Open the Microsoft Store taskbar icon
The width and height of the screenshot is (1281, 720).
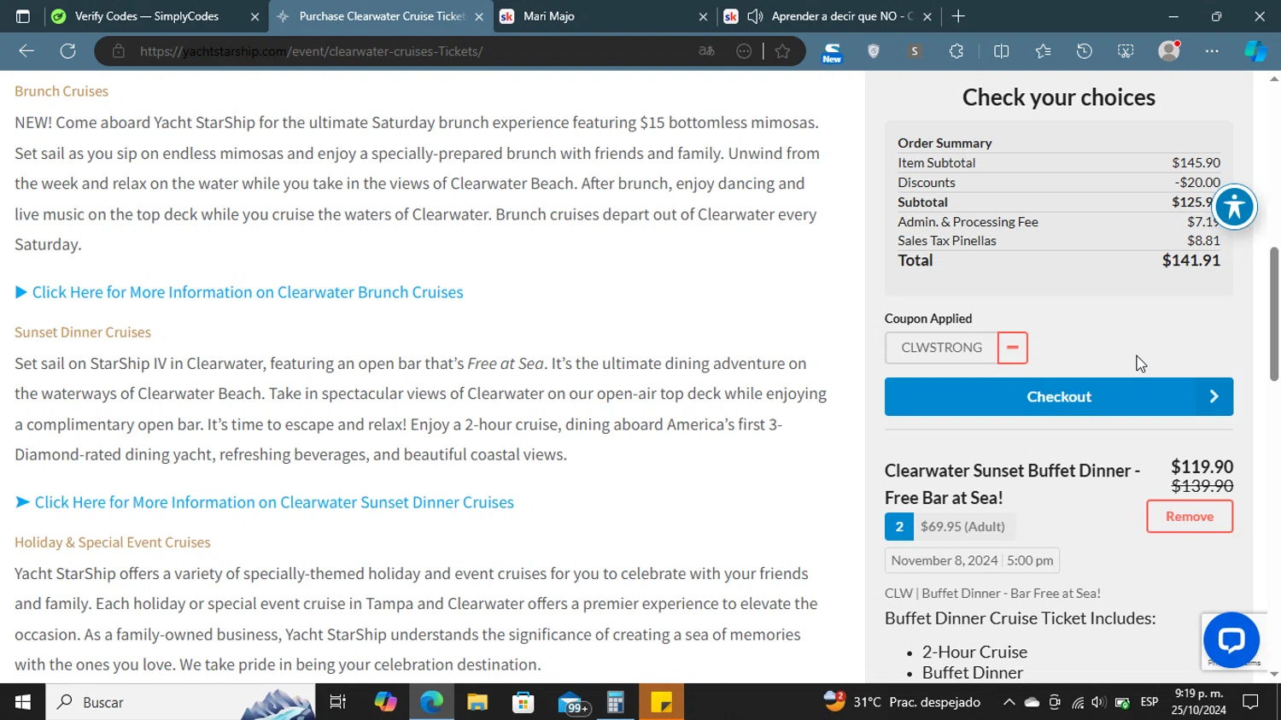[x=523, y=702]
